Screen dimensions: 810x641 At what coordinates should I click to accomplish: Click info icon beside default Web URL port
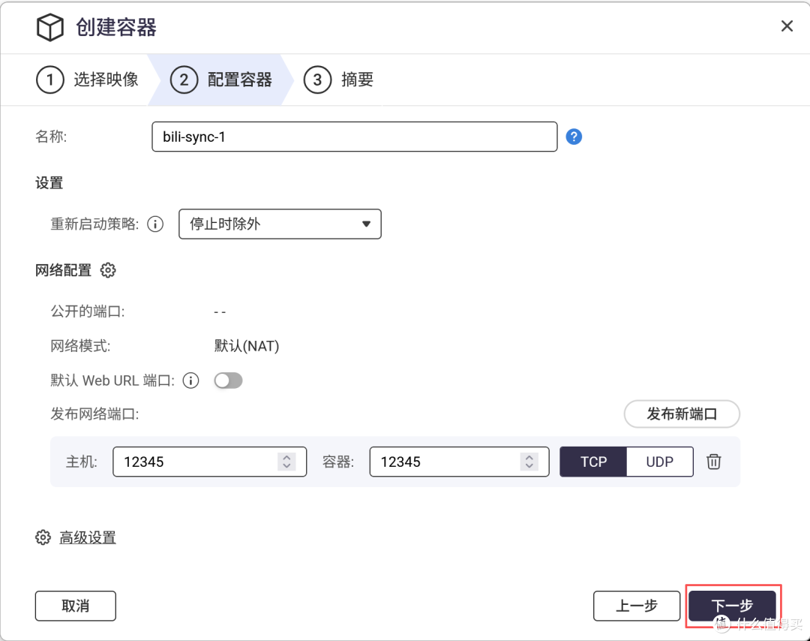pyautogui.click(x=190, y=381)
